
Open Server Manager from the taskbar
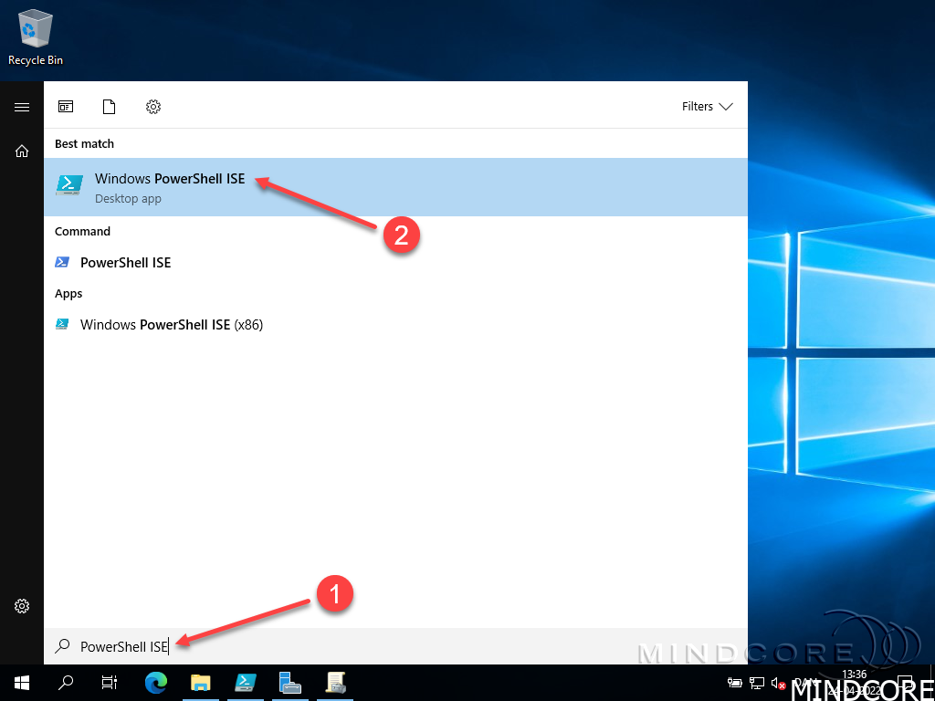tap(290, 682)
